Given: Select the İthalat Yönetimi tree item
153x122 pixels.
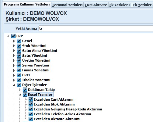Looking at the screenshot, I should [36, 80].
